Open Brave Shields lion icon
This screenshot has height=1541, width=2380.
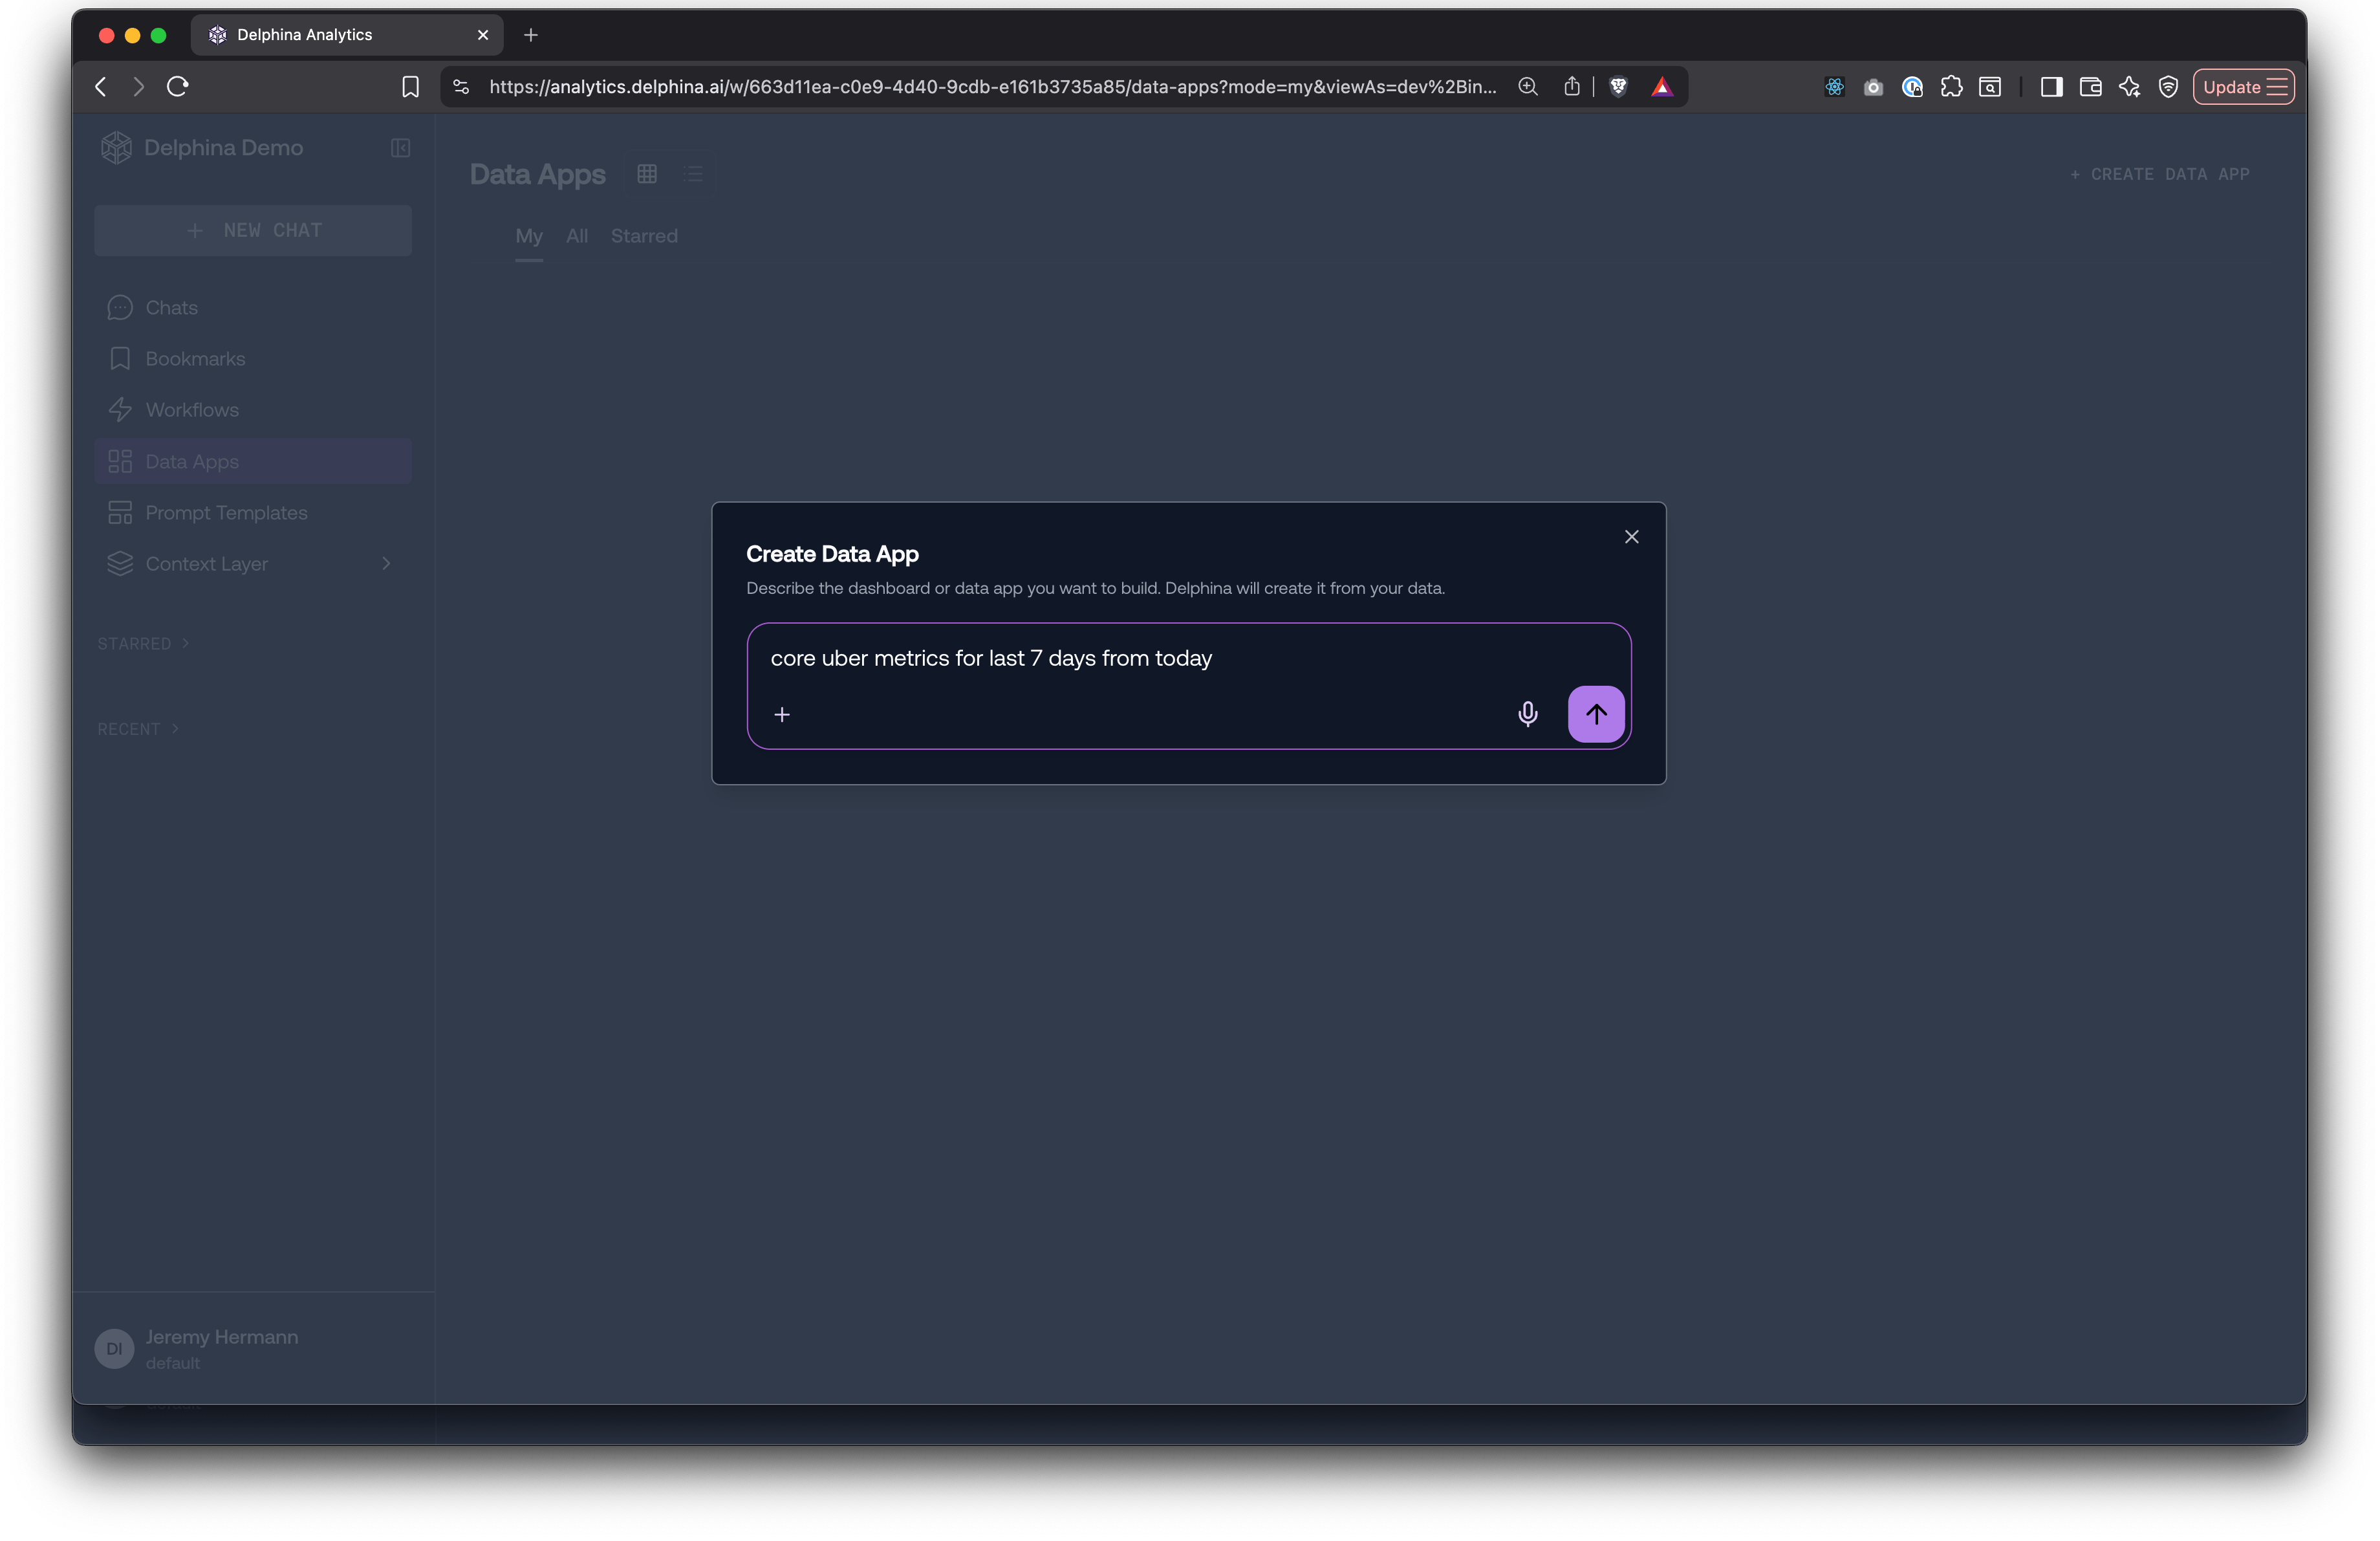pos(1618,87)
